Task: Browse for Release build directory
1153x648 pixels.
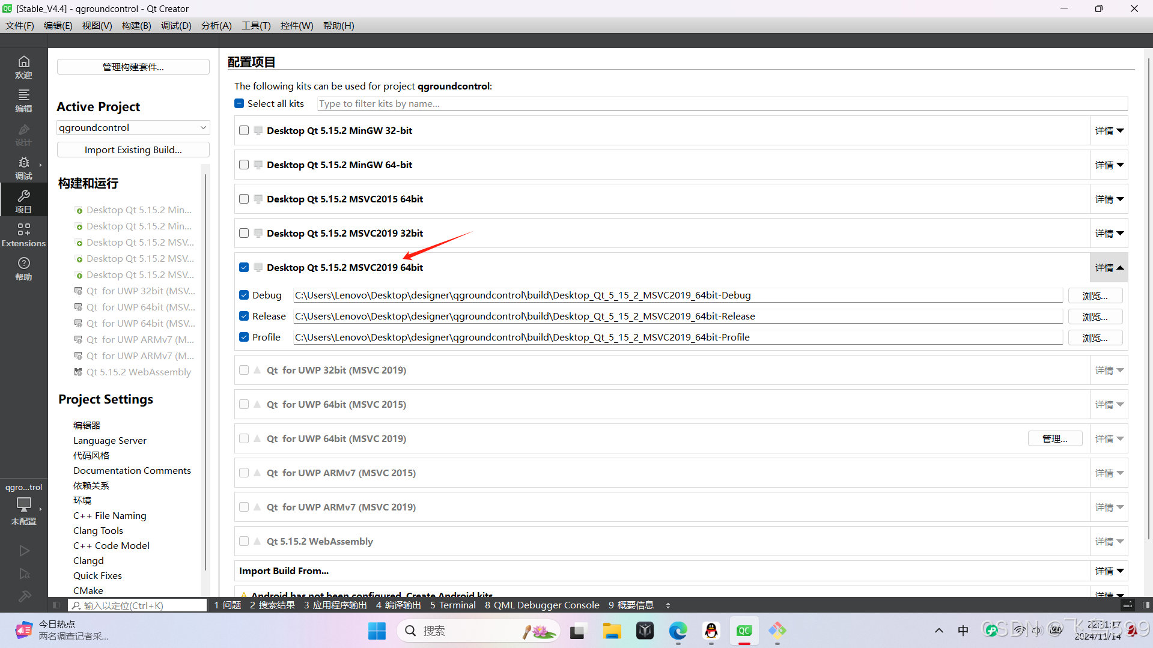Action: pos(1095,316)
